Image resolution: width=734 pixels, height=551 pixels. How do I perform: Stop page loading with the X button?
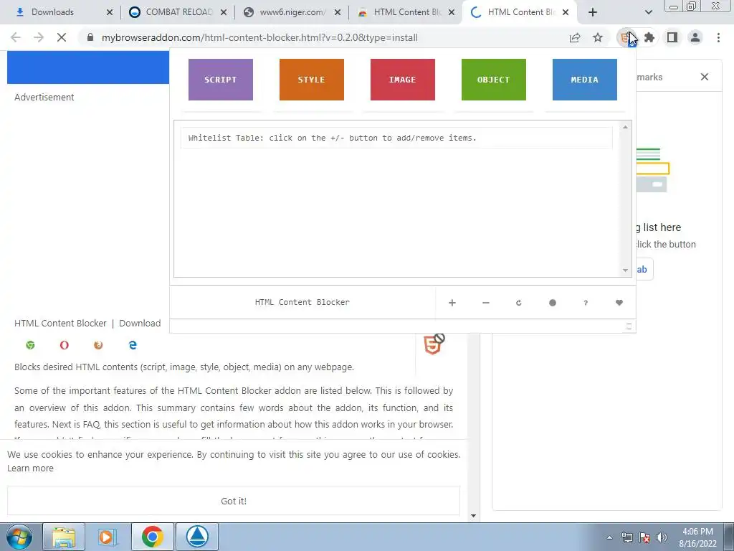click(62, 37)
